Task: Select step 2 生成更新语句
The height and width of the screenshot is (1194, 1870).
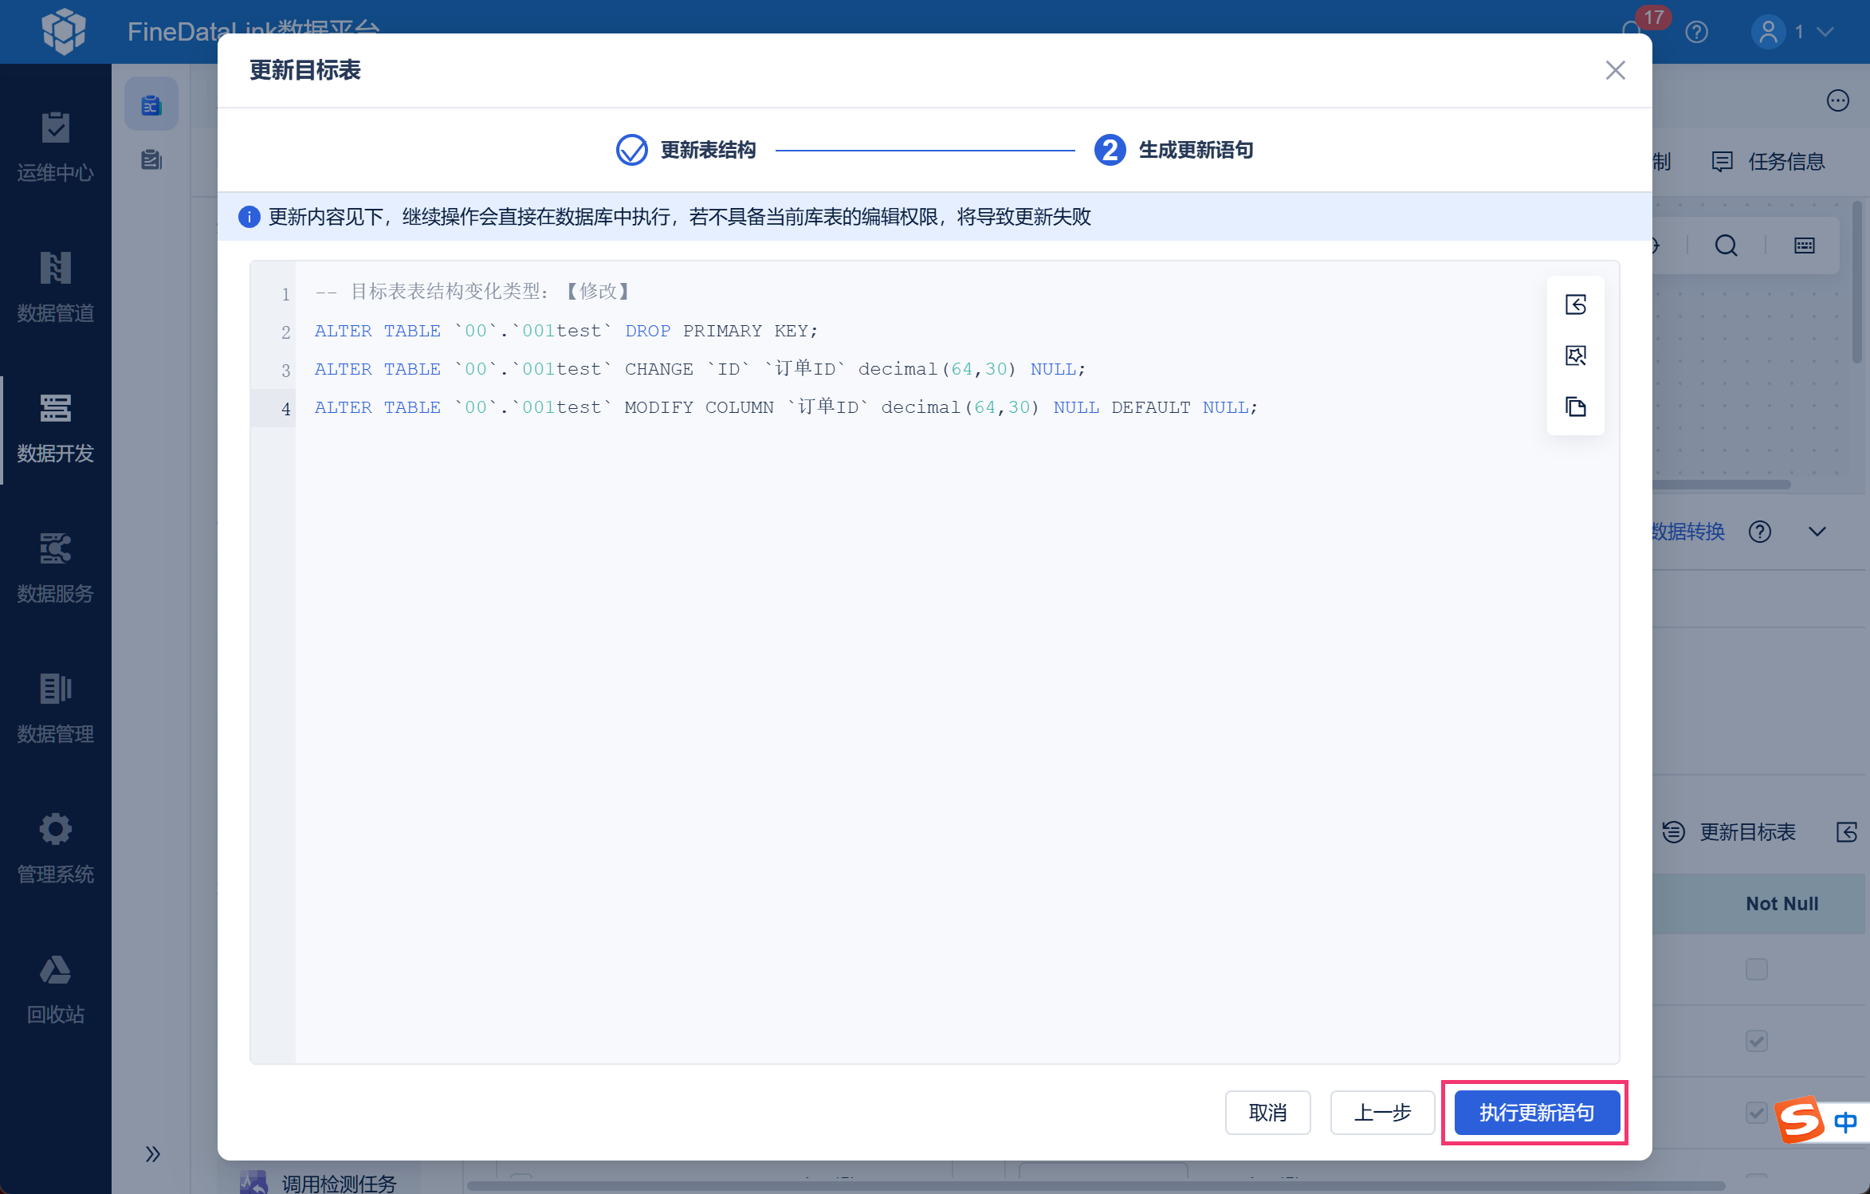Action: pyautogui.click(x=1173, y=150)
